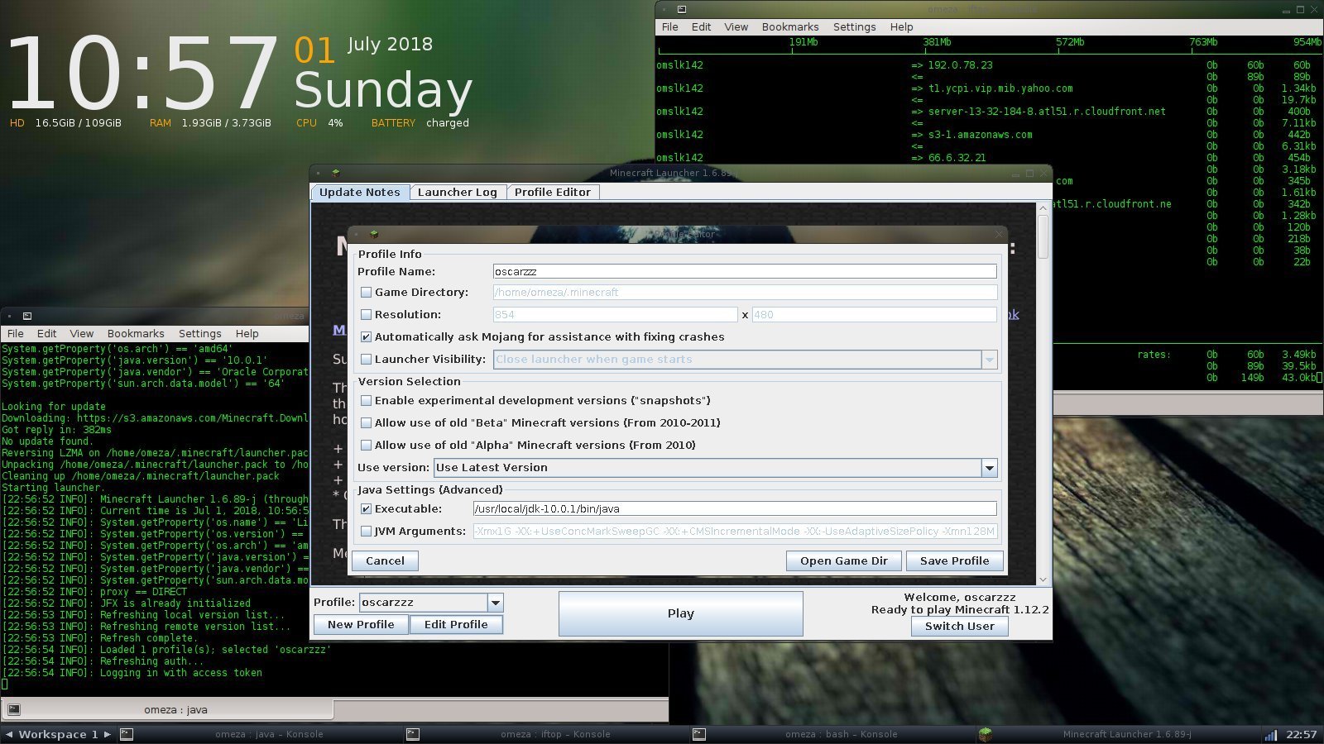Click the bash Konsole terminal icon in taskbar
Image resolution: width=1324 pixels, height=744 pixels.
tap(699, 734)
